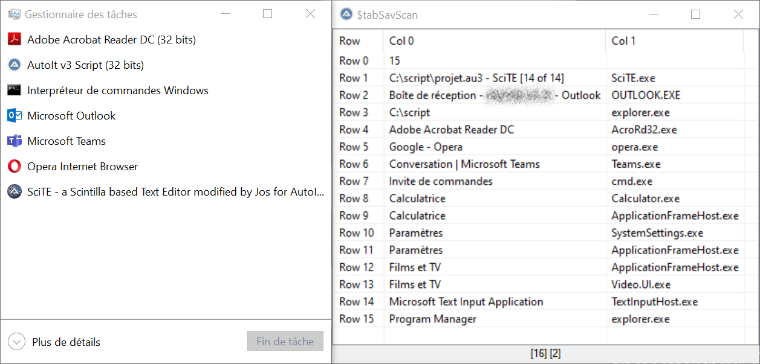Select the Opera Internet Browser task name
Viewport: 760px width, 364px height.
pyautogui.click(x=83, y=167)
